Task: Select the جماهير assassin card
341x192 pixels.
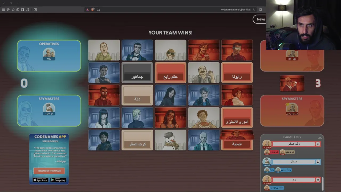Action: click(x=137, y=73)
